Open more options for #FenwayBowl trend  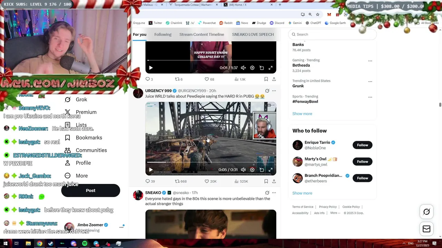pos(370,97)
